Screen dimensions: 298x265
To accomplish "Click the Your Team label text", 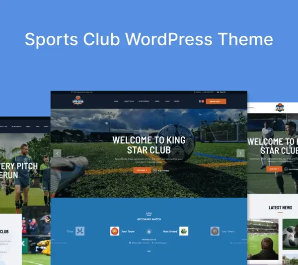I will point(128,232).
